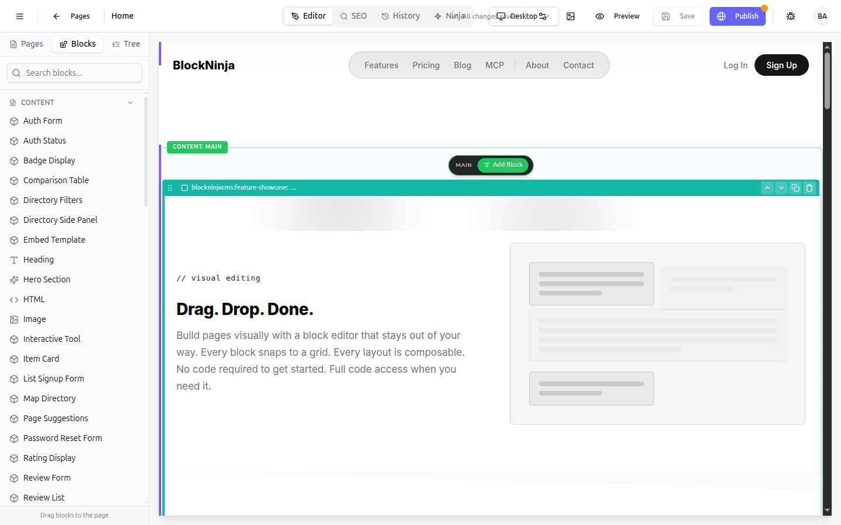Image resolution: width=841 pixels, height=525 pixels.
Task: Click the Home page title
Action: (123, 16)
